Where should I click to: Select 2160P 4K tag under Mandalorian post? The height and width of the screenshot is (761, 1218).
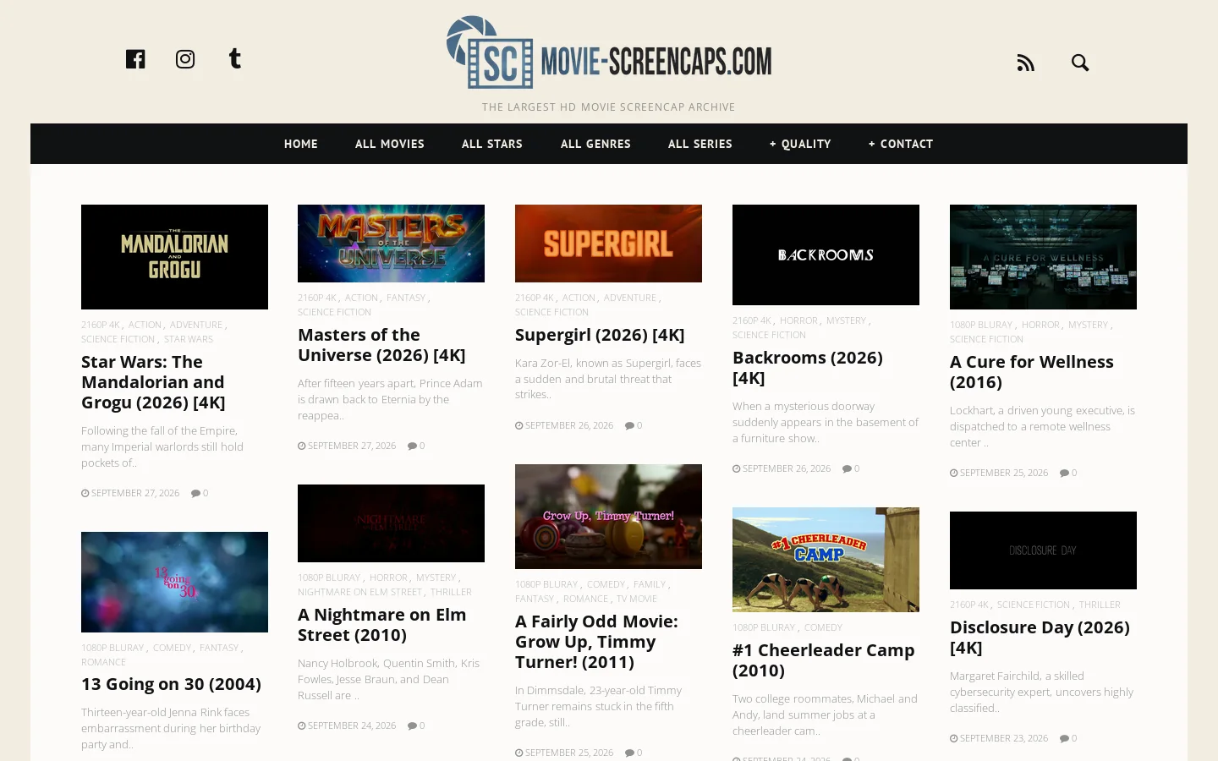click(101, 325)
